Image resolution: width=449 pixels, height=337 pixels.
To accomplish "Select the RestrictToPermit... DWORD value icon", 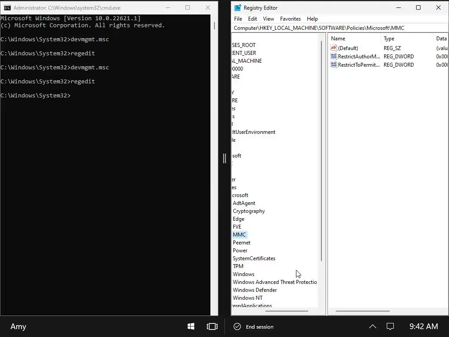I will (x=334, y=65).
